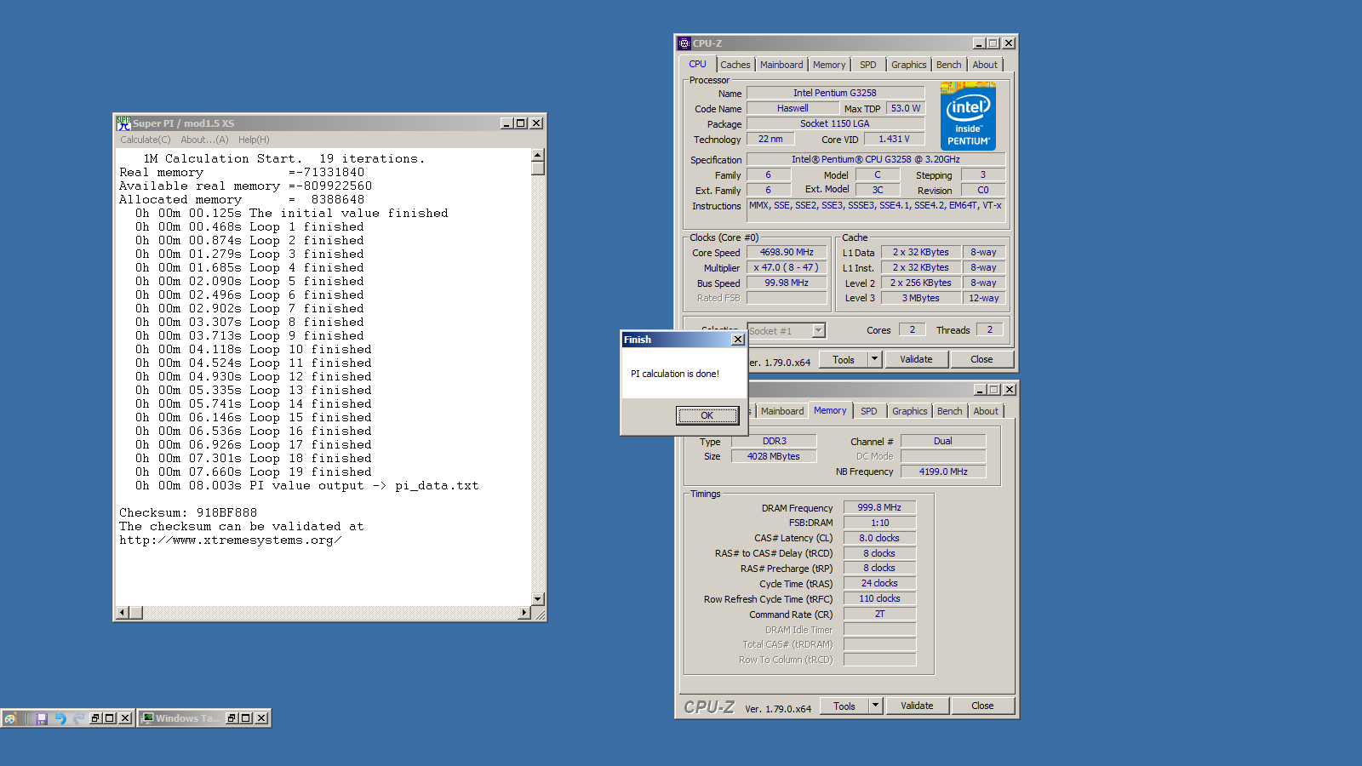Close the Finish dialog with X
1362x766 pixels.
pos(738,340)
